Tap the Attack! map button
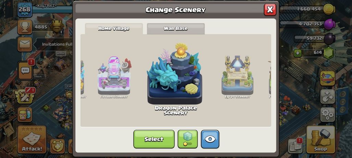This screenshot has width=352, height=158. coord(32,140)
